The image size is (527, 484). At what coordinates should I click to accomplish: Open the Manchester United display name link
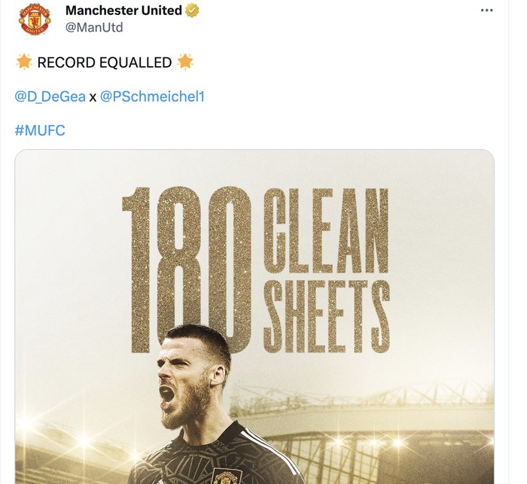(124, 11)
